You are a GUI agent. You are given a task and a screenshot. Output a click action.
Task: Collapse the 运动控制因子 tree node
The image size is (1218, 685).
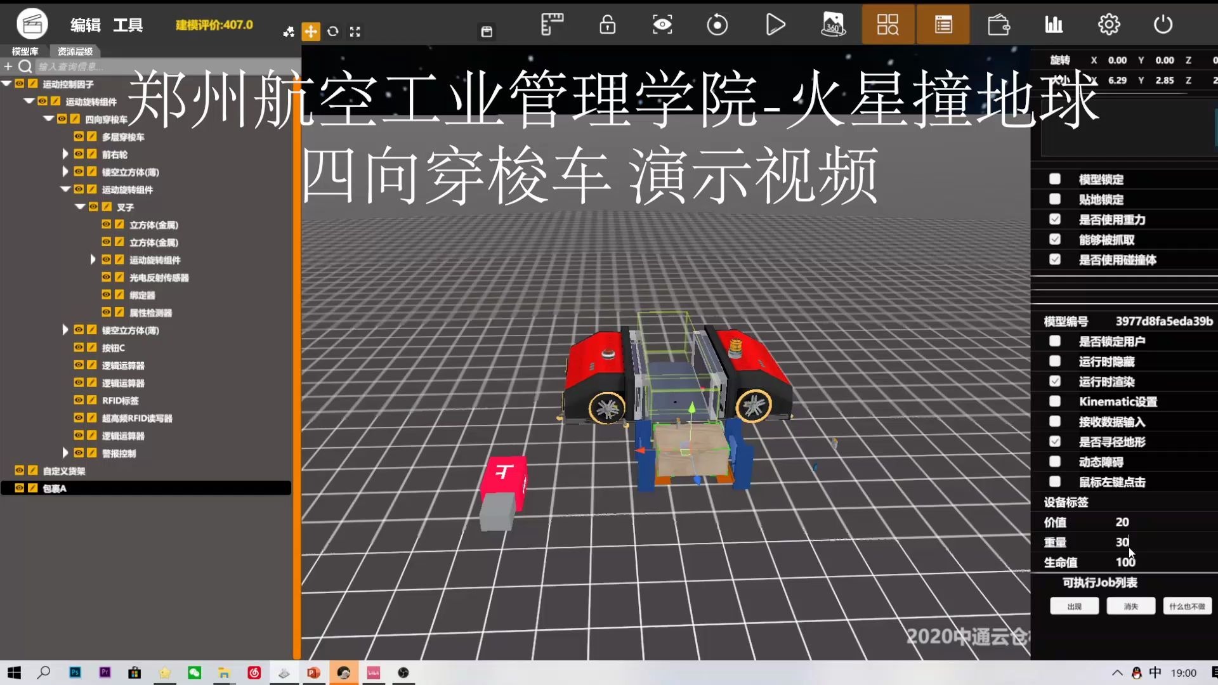pos(6,83)
